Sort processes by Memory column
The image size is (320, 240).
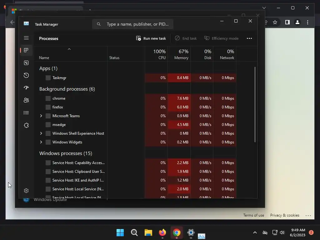click(x=179, y=54)
